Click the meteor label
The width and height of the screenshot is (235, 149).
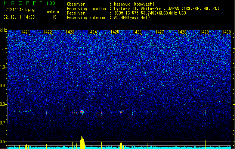(53, 12)
